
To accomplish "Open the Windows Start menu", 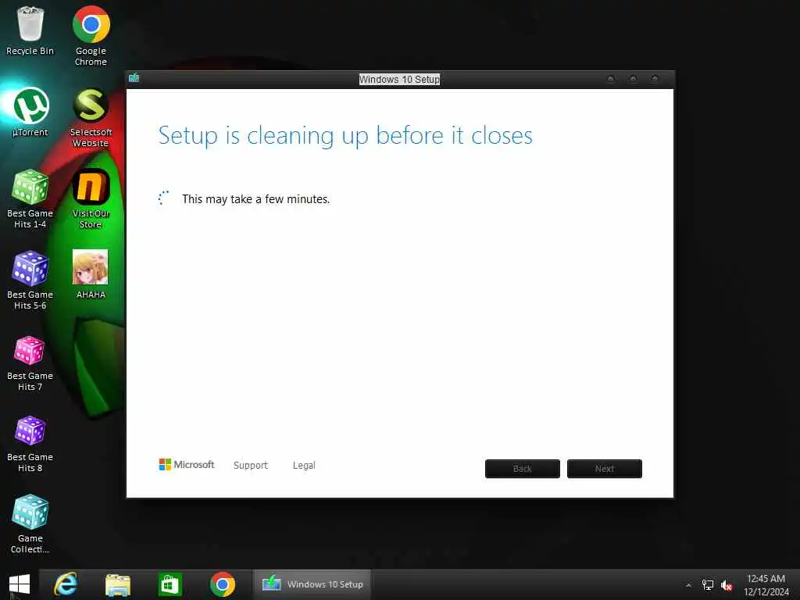I will coord(20,584).
